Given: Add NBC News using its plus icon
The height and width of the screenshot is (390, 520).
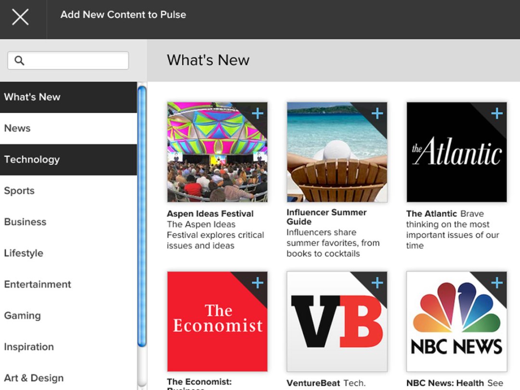Looking at the screenshot, I should 497,283.
